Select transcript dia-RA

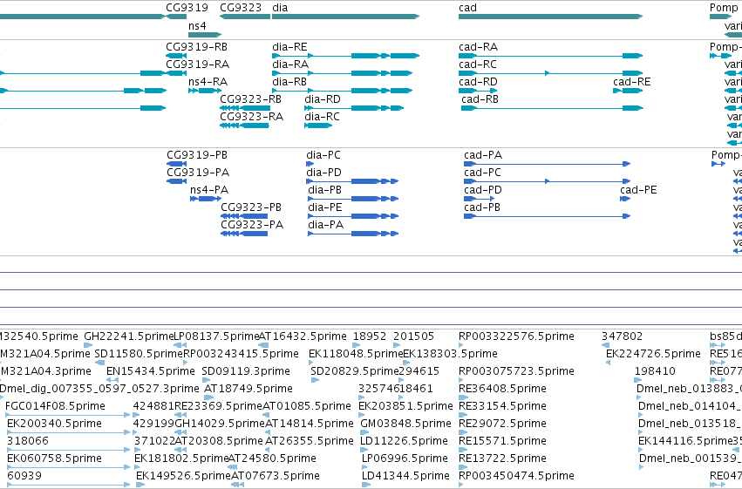pos(290,65)
